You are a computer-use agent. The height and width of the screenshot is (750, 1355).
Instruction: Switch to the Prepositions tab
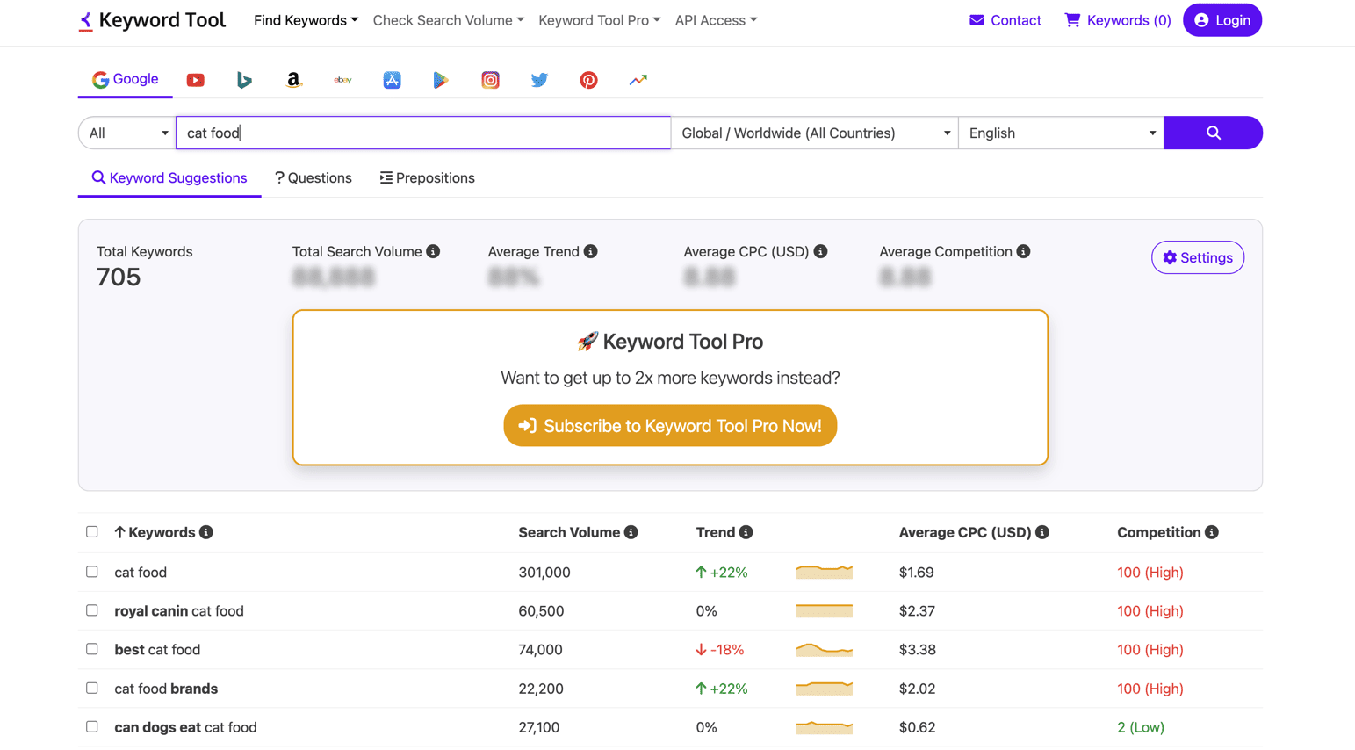[x=428, y=177]
